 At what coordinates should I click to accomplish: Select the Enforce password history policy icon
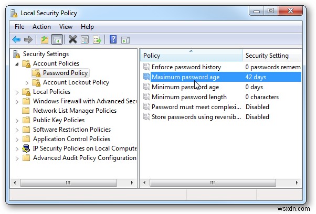point(146,67)
